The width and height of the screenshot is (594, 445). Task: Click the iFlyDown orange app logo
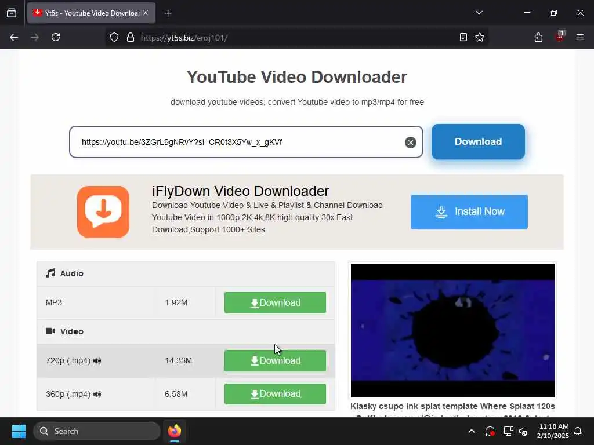(x=103, y=212)
